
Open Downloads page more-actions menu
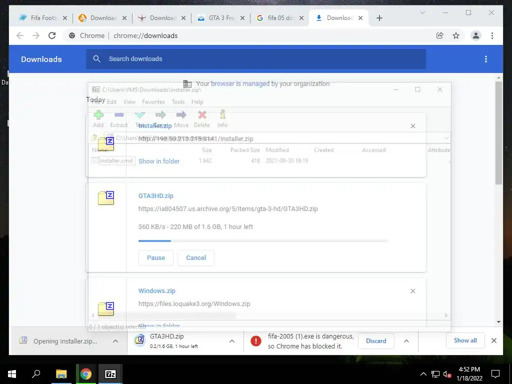(x=486, y=59)
